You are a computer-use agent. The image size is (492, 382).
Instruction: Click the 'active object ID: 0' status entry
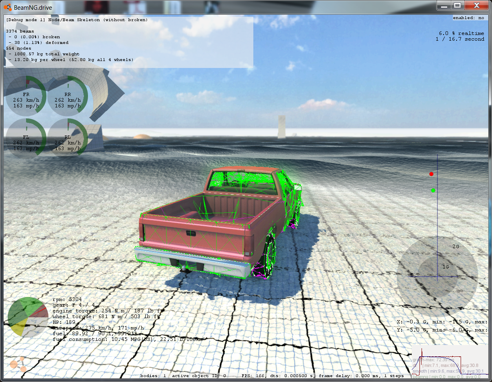tap(199, 376)
